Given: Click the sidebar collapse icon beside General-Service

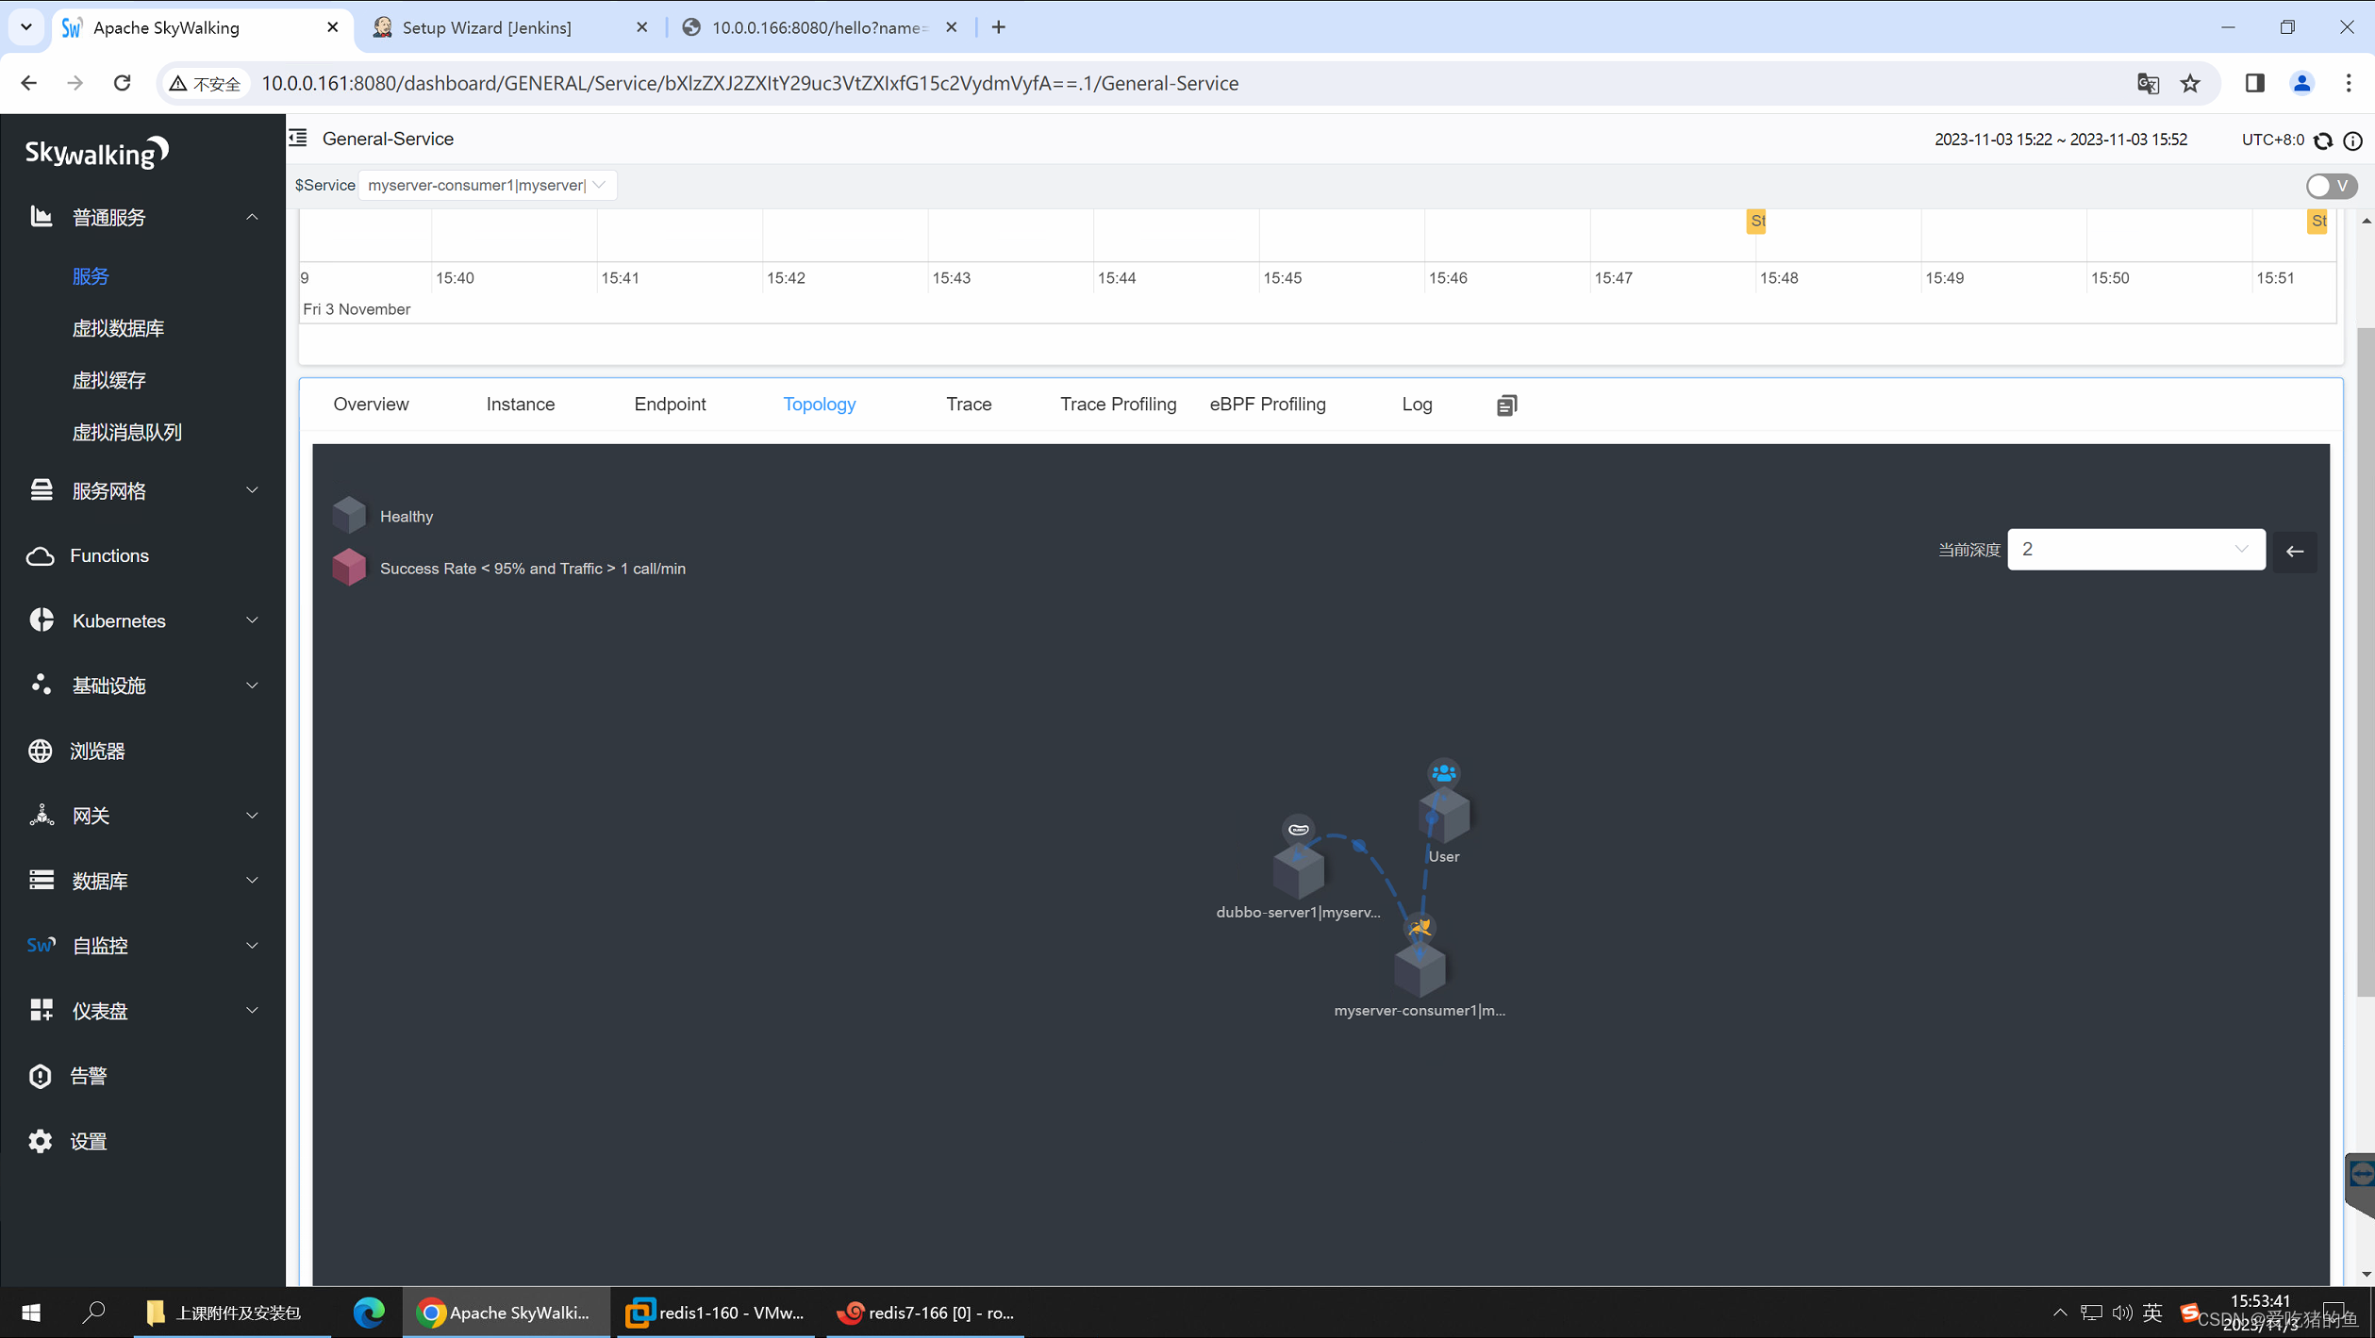Looking at the screenshot, I should (x=298, y=139).
